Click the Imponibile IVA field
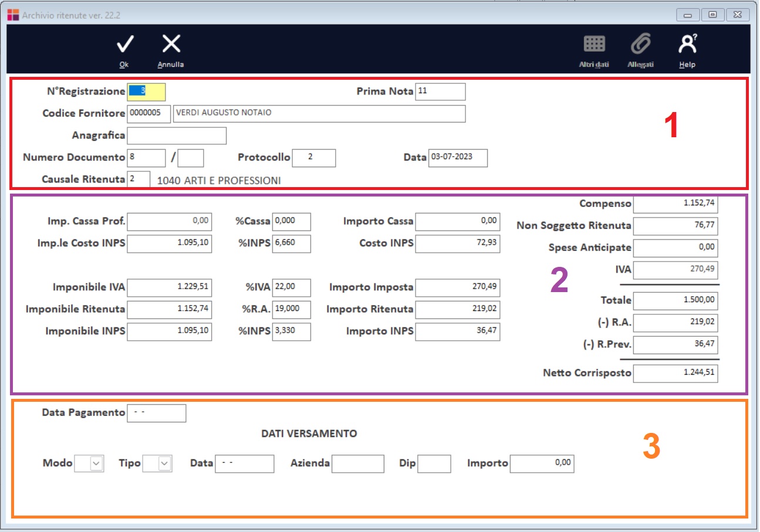 pos(169,287)
